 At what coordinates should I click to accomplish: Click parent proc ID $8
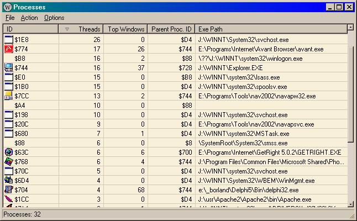[188, 143]
